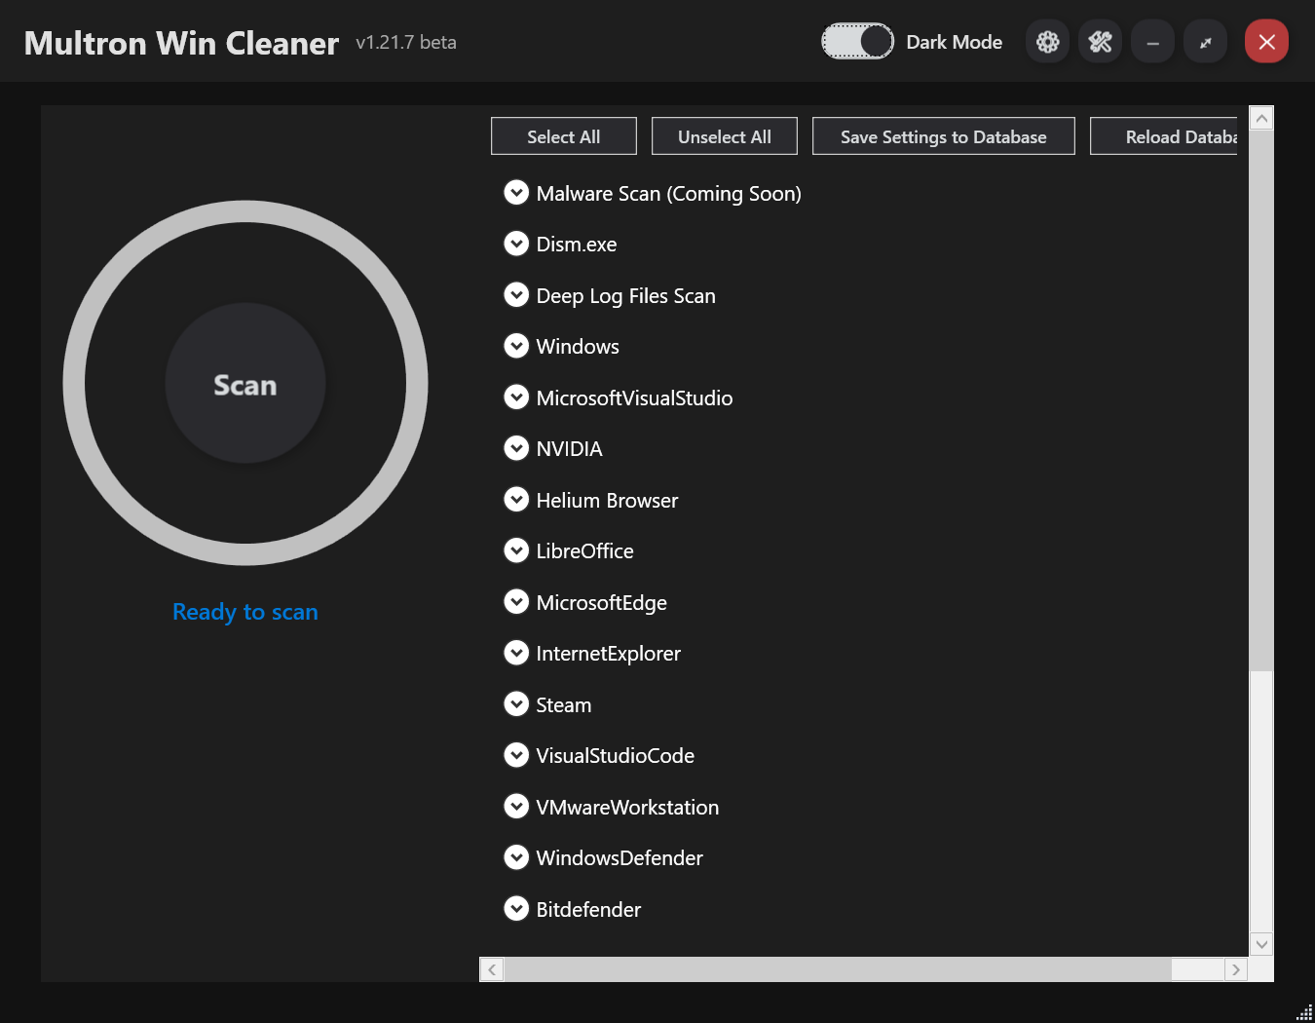
Task: Close the app with the red X
Action: point(1266,42)
